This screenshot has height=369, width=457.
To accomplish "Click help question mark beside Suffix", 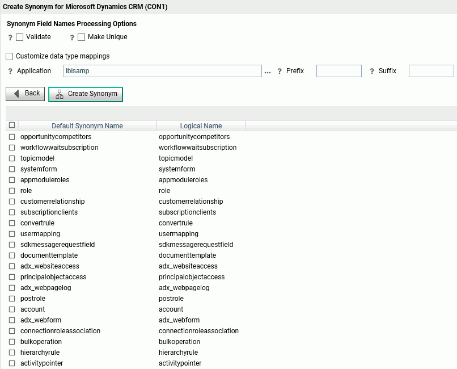I will coord(372,71).
